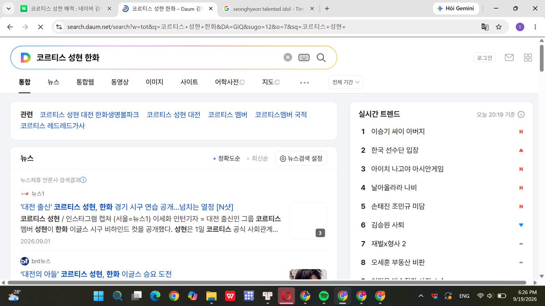Click trending item 이승기 싸이 아버지

(x=398, y=131)
